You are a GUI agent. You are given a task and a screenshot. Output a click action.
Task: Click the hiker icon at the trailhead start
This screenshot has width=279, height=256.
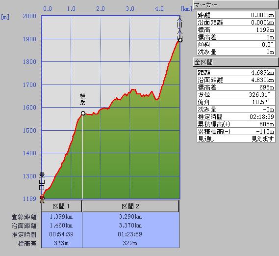click(42, 199)
